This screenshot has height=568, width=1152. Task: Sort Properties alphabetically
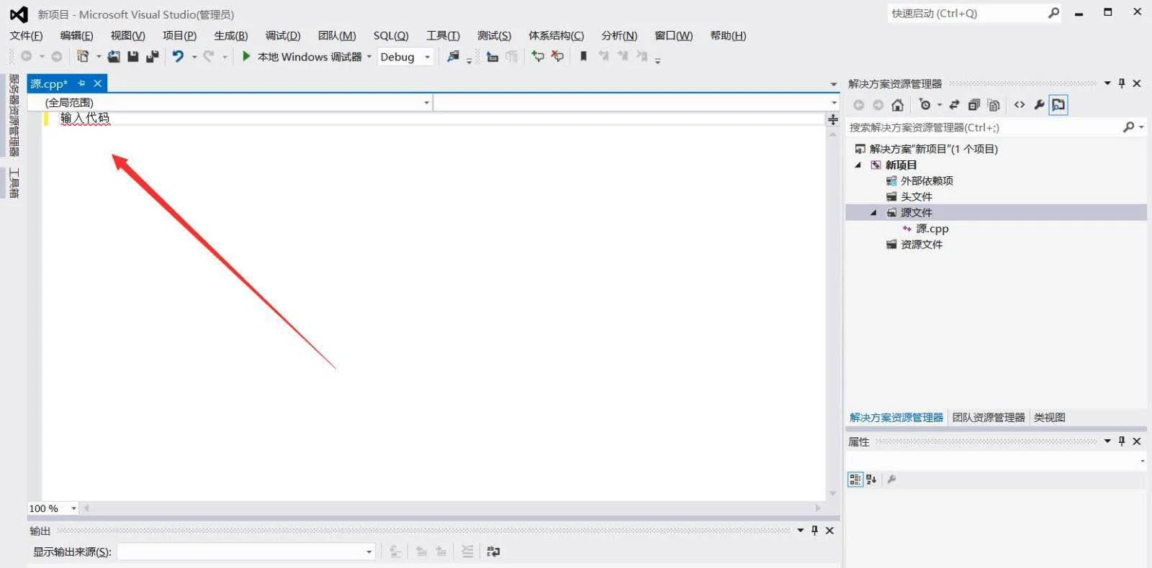pos(871,480)
